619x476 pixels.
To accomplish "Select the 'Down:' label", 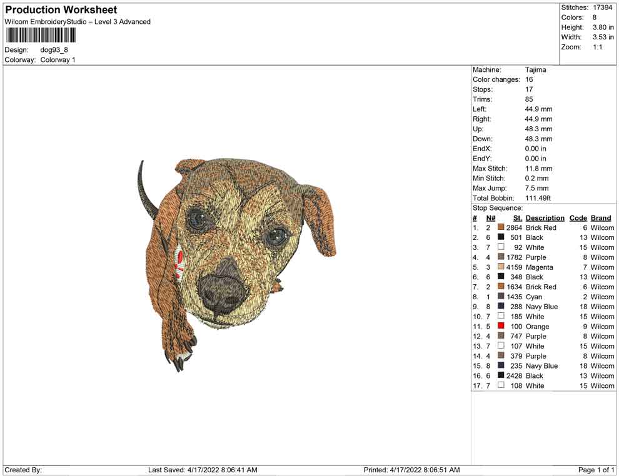I will click(x=482, y=139).
